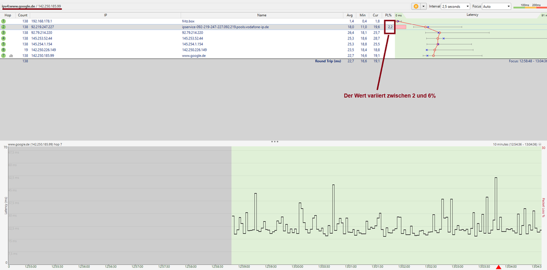Screen dimensions: 547x270
Task: Click the pink packet loss bar in hop 2
Action: pyautogui.click(x=400, y=27)
